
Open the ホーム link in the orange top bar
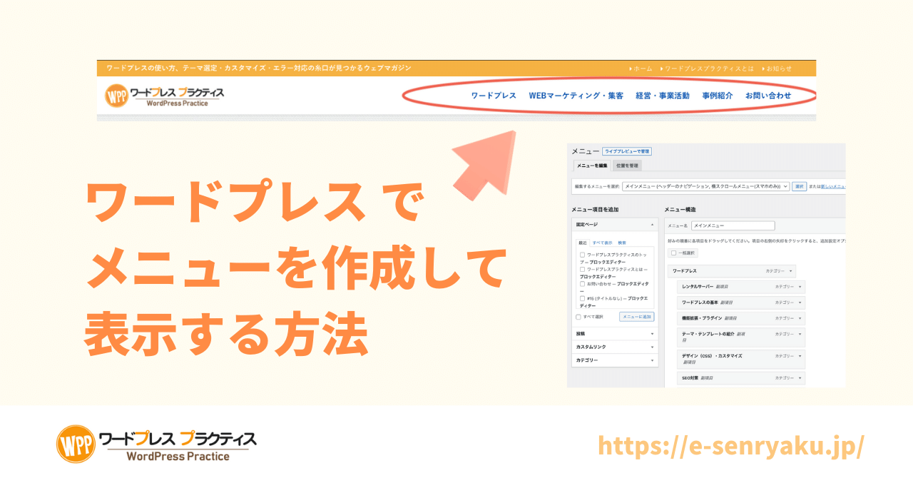[642, 68]
